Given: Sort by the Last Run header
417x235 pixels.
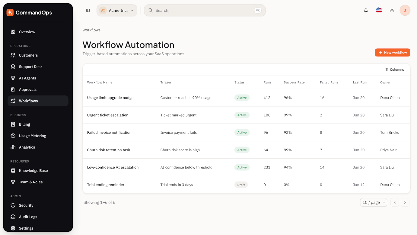Looking at the screenshot, I should 360,82.
